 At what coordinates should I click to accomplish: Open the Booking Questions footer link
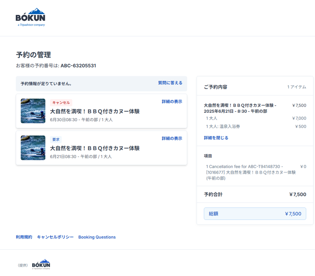pos(97,237)
